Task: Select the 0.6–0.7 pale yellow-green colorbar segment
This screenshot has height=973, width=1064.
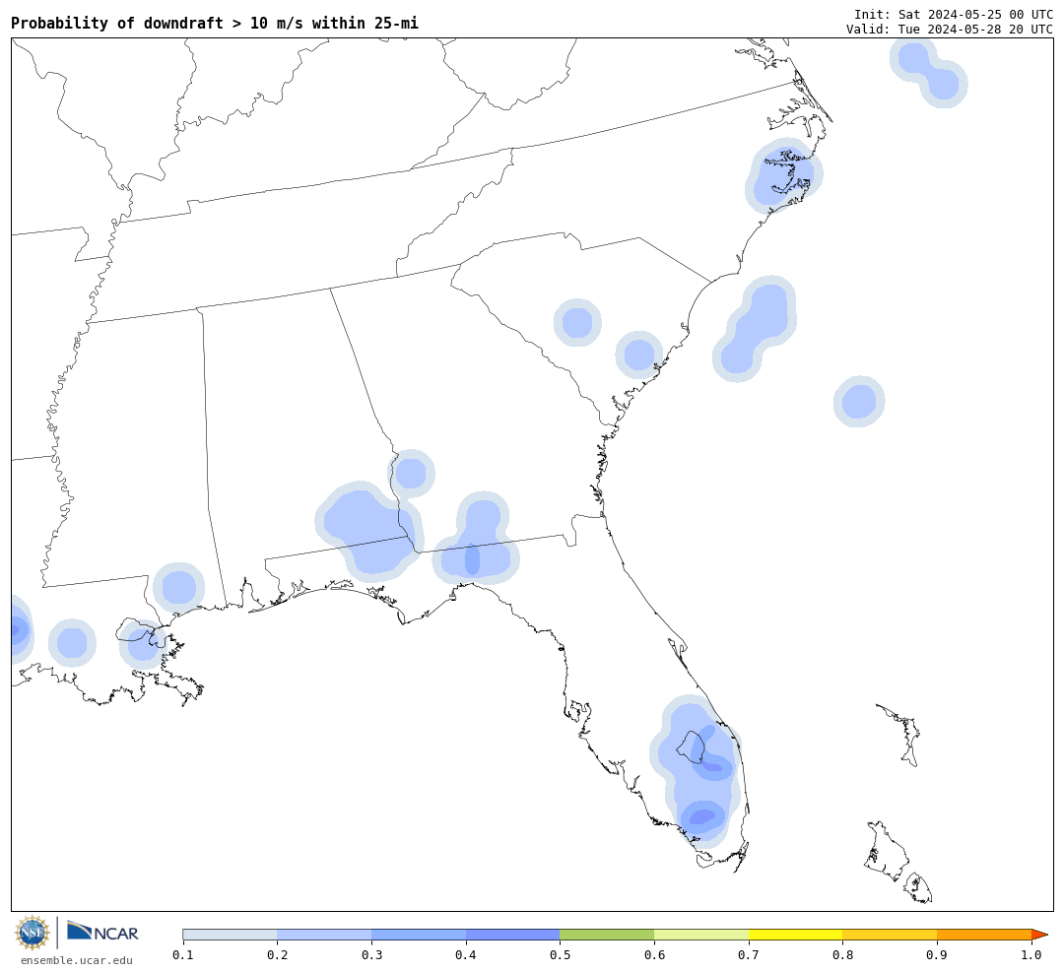Action: tap(701, 935)
